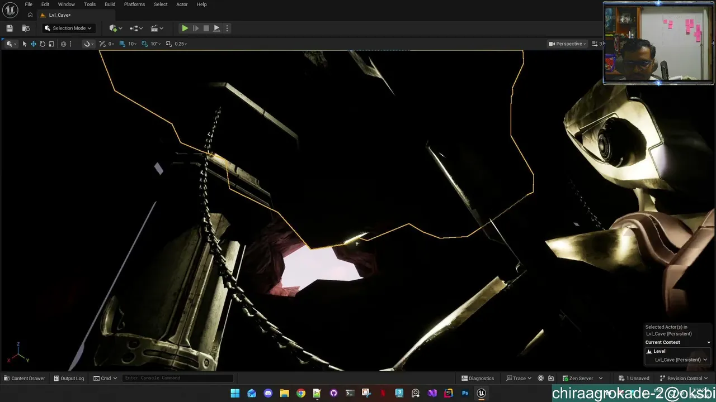Play the level in editor
This screenshot has height=402, width=716.
185,28
